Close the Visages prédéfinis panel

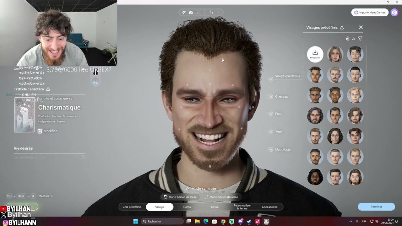361,27
